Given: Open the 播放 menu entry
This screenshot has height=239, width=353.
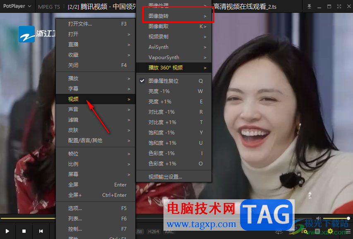Looking at the screenshot, I should point(96,78).
